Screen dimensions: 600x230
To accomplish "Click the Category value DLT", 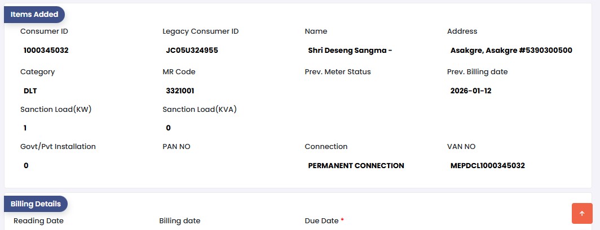I will (x=30, y=91).
